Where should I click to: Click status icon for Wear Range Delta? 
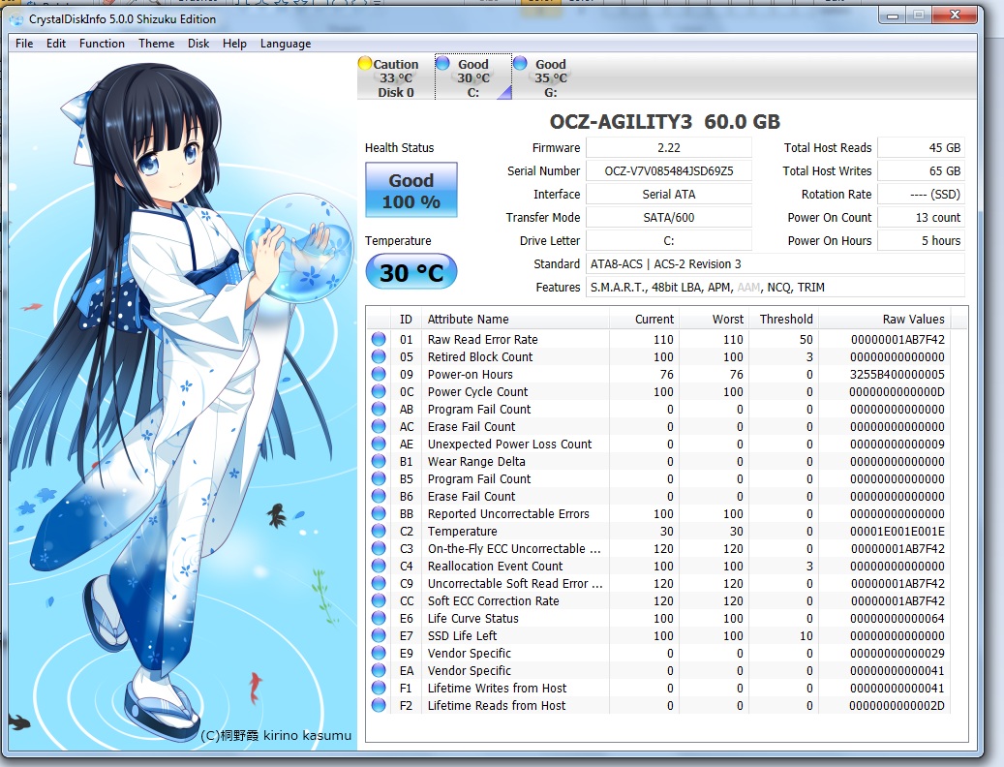[x=379, y=461]
